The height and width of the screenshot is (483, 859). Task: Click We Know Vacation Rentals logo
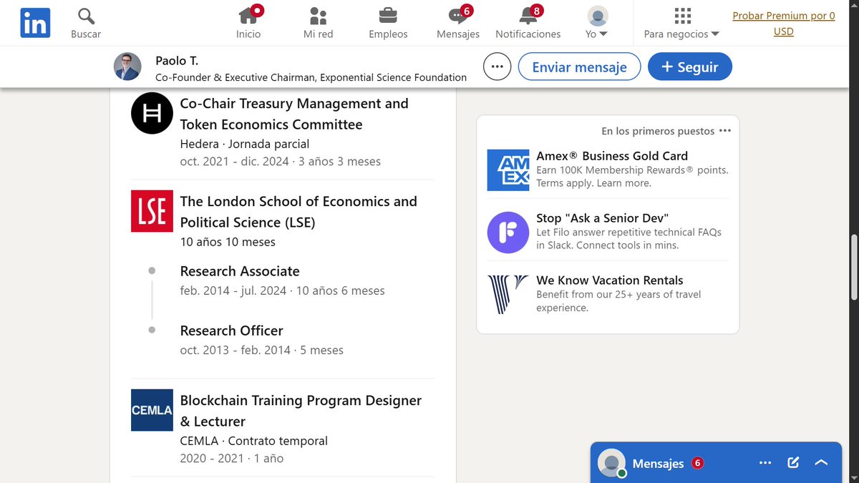pyautogui.click(x=508, y=294)
